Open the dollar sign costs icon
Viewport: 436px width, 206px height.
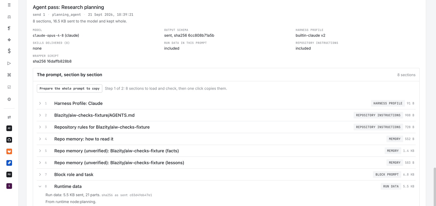click(9, 51)
